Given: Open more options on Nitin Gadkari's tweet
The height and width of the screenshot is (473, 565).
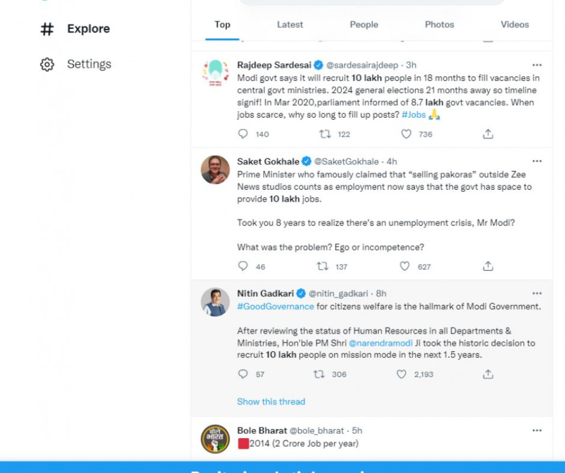Looking at the screenshot, I should [537, 293].
